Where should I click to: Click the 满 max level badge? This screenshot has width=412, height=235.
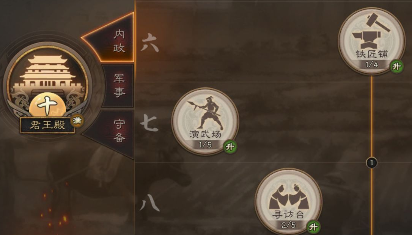tap(77, 121)
